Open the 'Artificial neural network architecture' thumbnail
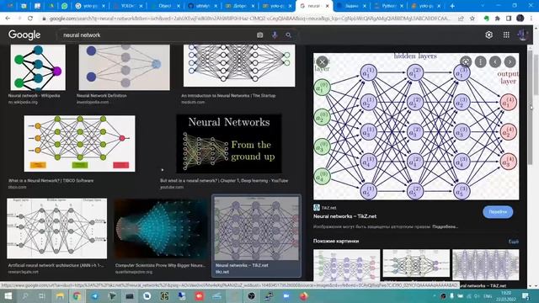 [56, 228]
